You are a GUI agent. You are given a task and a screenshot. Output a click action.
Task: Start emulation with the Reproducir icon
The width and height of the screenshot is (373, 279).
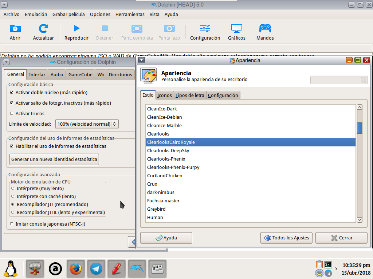[x=76, y=28]
